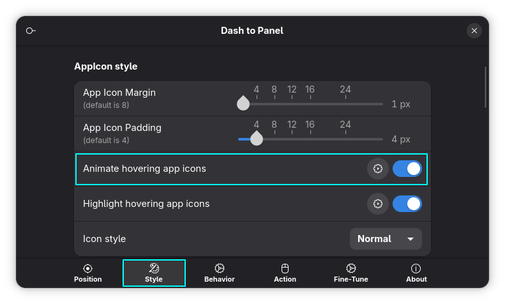This screenshot has height=304, width=505.
Task: Click the App Icon Margin slider handle
Action: 243,103
